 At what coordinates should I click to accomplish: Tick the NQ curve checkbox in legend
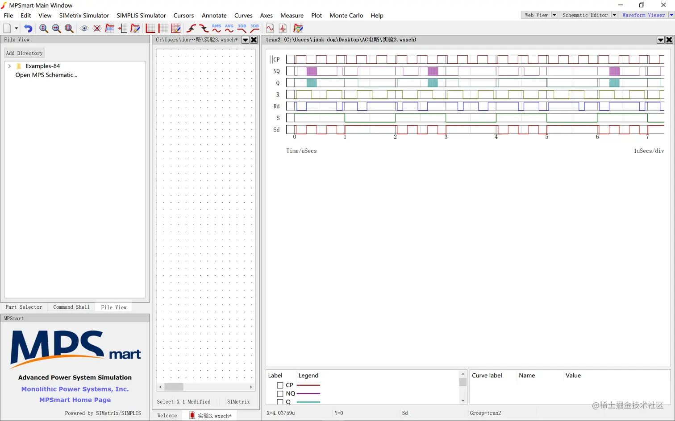[280, 394]
